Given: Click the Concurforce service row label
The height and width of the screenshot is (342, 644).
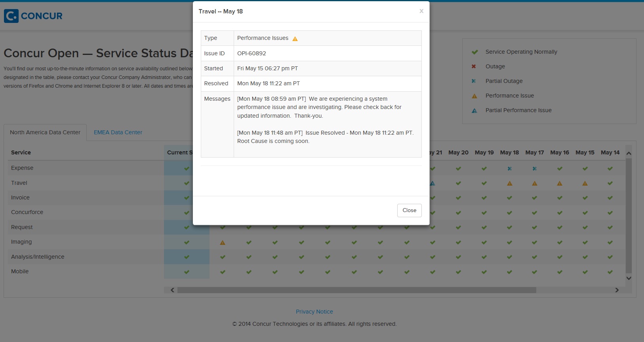Looking at the screenshot, I should point(27,212).
